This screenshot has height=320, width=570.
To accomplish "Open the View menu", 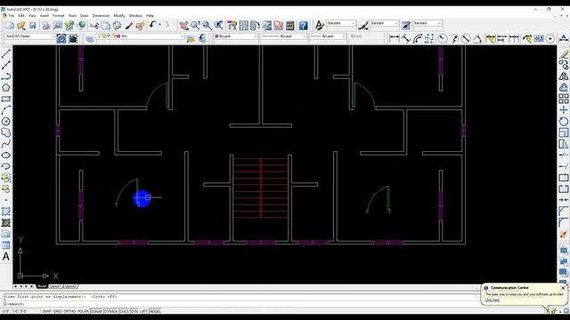I will click(32, 16).
